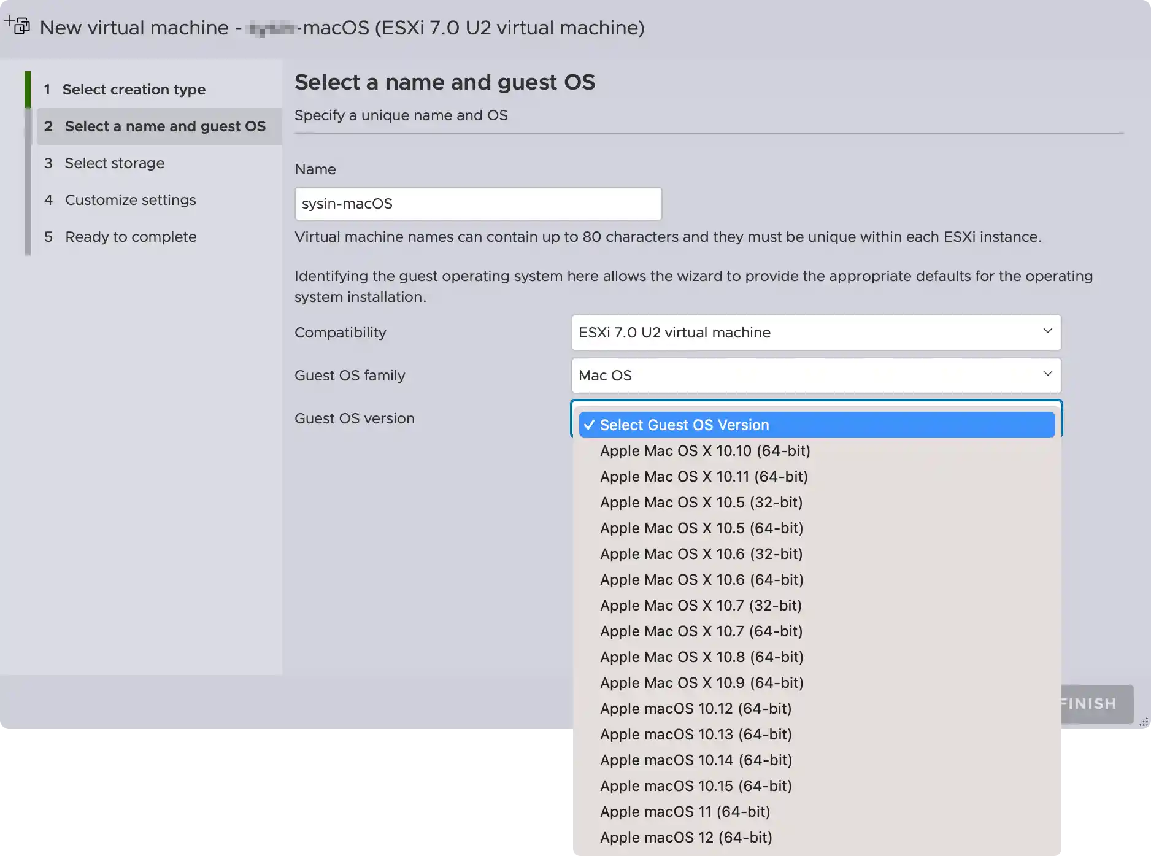This screenshot has width=1151, height=856.
Task: Pick Apple Mac OS X 10.5 (32-bit)
Action: pyautogui.click(x=817, y=503)
